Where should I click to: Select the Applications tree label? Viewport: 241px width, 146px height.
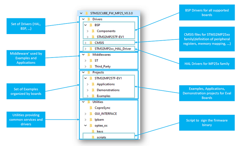(x=106, y=84)
